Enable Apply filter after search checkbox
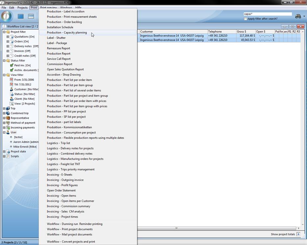 tap(245, 19)
